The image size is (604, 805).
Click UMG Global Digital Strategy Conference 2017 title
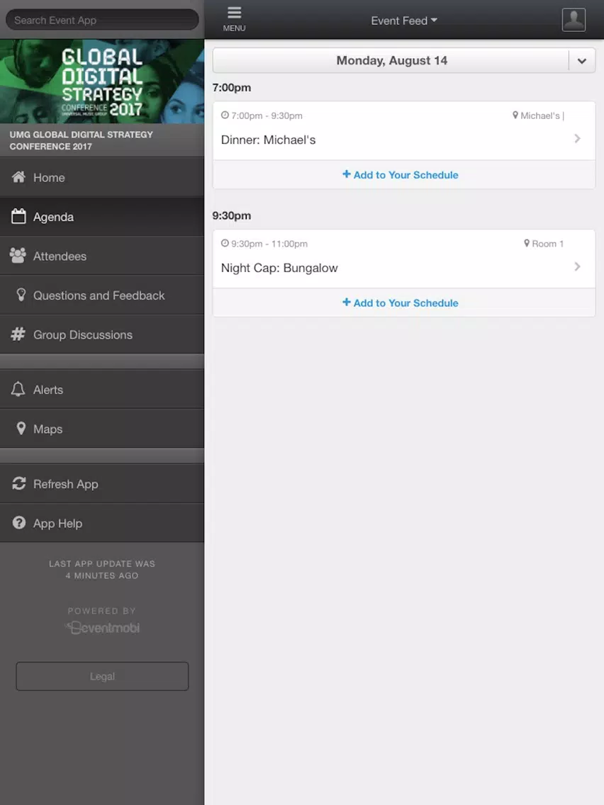pyautogui.click(x=81, y=140)
